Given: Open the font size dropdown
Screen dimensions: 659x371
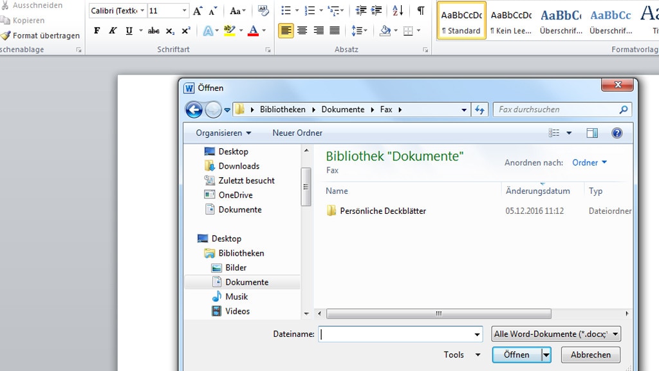Looking at the screenshot, I should coord(184,10).
